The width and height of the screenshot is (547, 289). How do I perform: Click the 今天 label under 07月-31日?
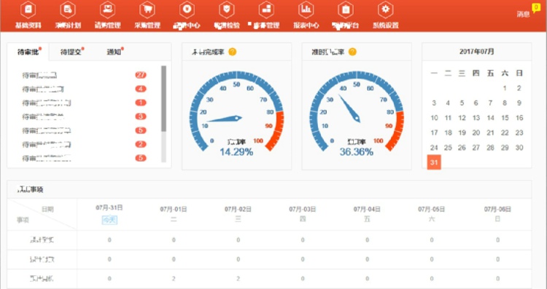(109, 220)
